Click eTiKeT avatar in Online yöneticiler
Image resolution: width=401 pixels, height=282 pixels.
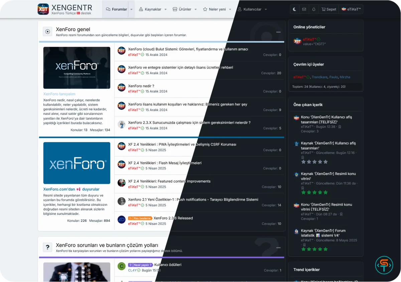tap(297, 41)
